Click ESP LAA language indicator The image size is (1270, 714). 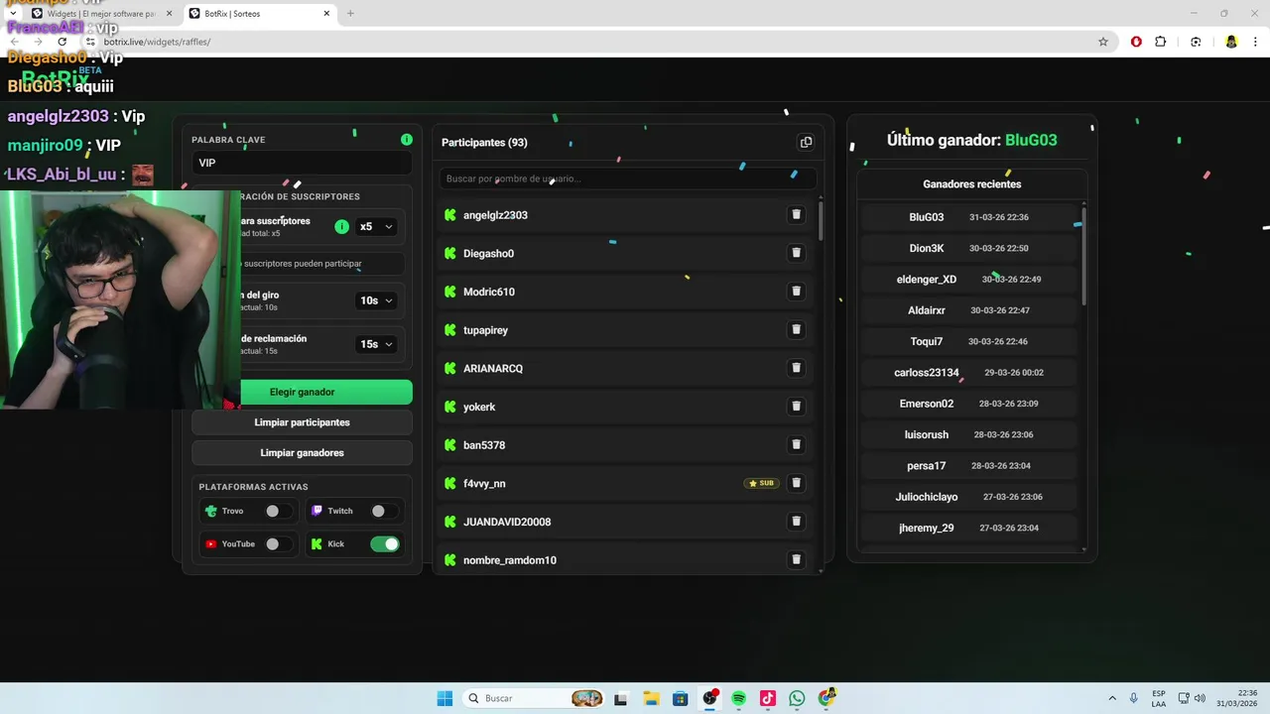click(x=1159, y=698)
